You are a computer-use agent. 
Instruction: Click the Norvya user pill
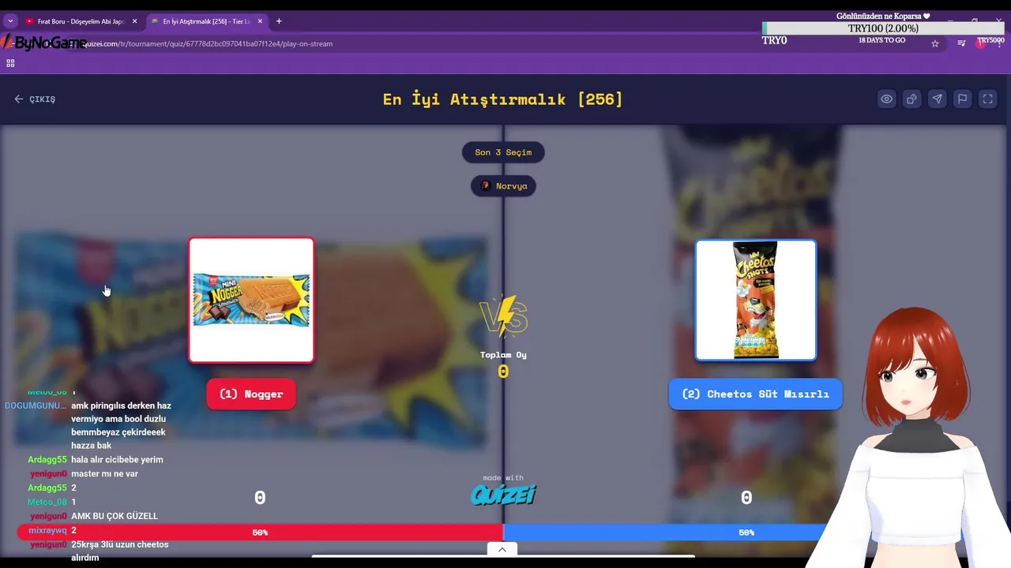tap(503, 186)
